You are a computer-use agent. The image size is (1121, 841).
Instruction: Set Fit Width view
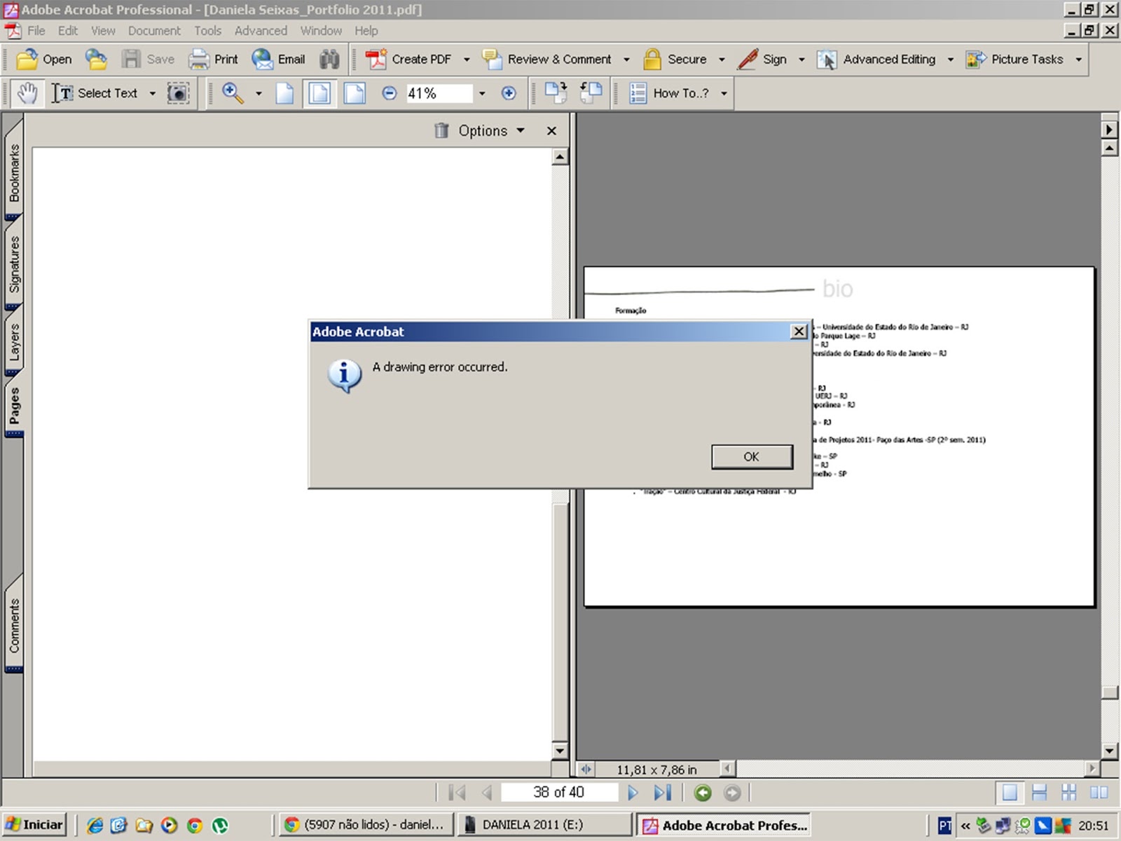pos(355,93)
